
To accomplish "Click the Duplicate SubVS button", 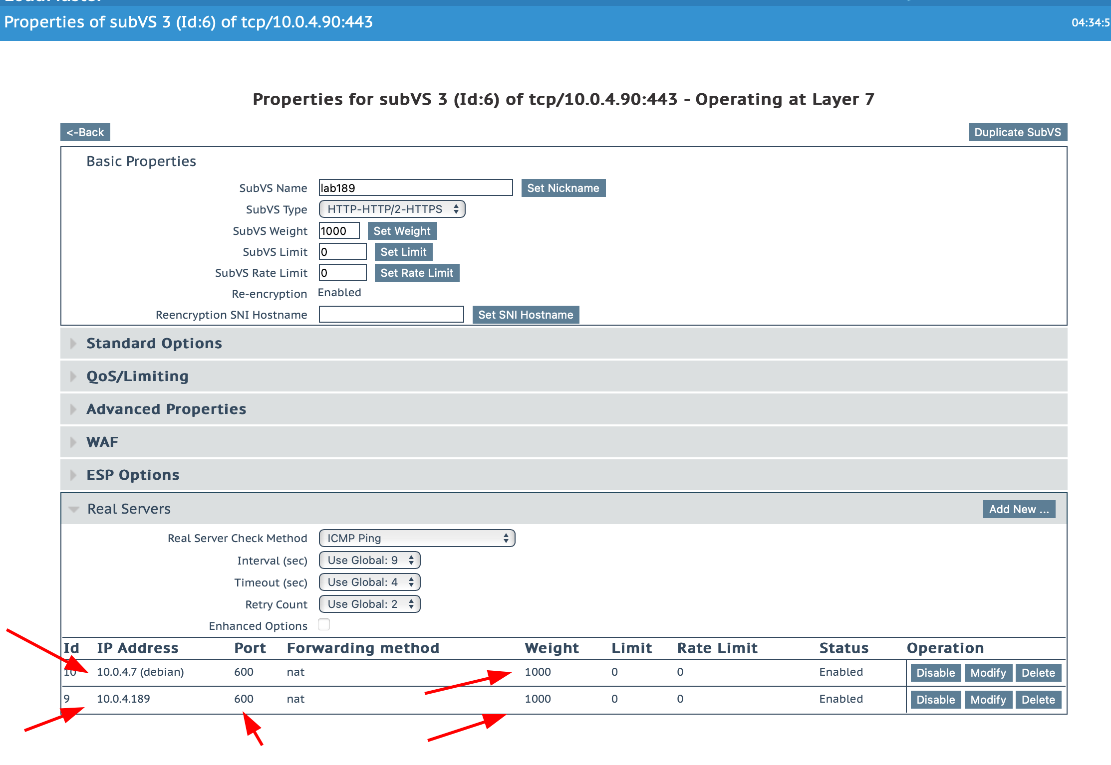I will coord(1017,132).
